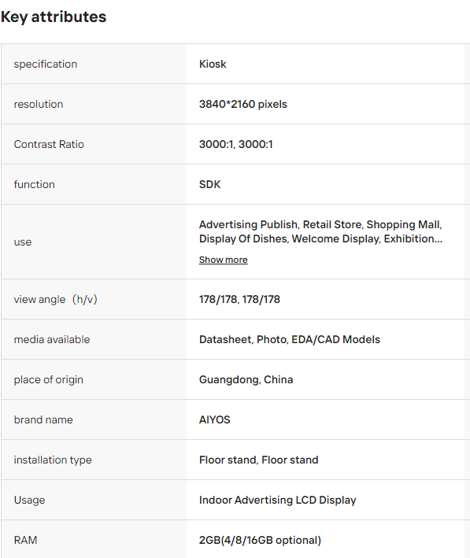Viewport: 470px width, 558px height.
Task: Click the view angle (h/v) label
Action: pos(56,299)
